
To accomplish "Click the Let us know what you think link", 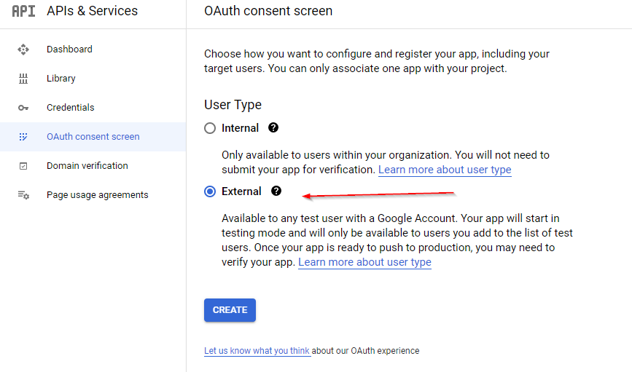I will pyautogui.click(x=257, y=351).
